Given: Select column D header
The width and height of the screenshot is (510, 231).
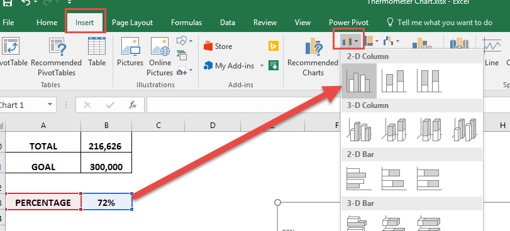Looking at the screenshot, I should click(x=213, y=126).
